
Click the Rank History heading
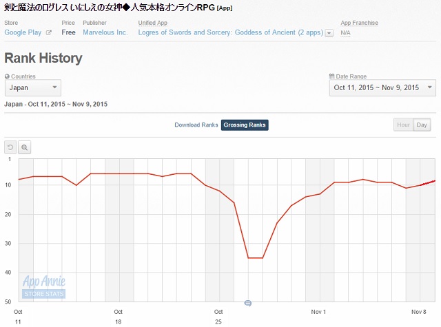coord(43,58)
